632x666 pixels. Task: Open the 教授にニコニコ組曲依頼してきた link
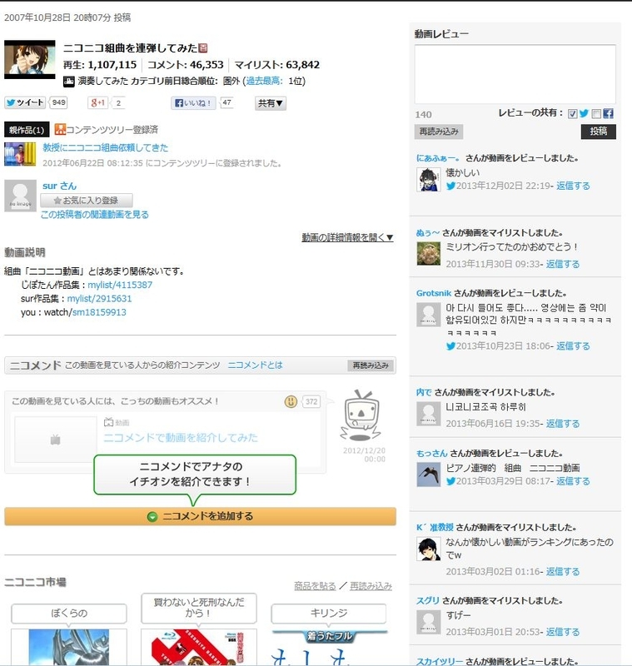105,148
